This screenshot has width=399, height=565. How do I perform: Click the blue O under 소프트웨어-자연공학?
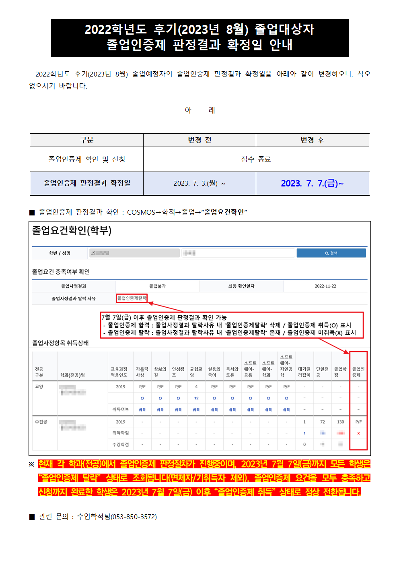(x=286, y=398)
